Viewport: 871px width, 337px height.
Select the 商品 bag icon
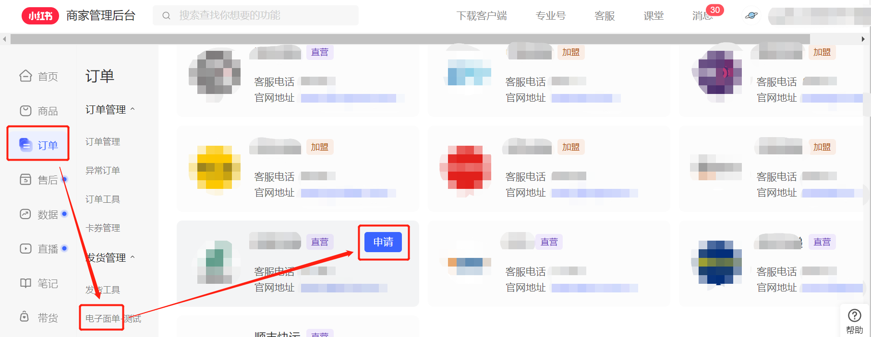[x=25, y=111]
